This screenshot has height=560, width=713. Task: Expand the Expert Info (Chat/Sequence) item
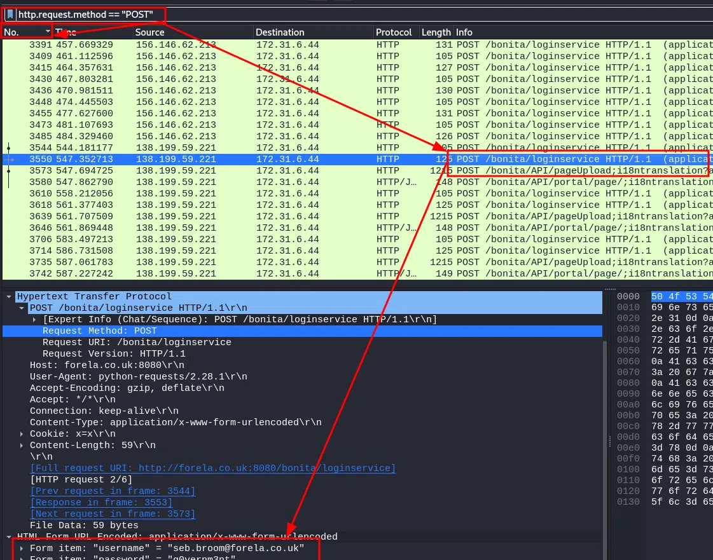point(35,320)
